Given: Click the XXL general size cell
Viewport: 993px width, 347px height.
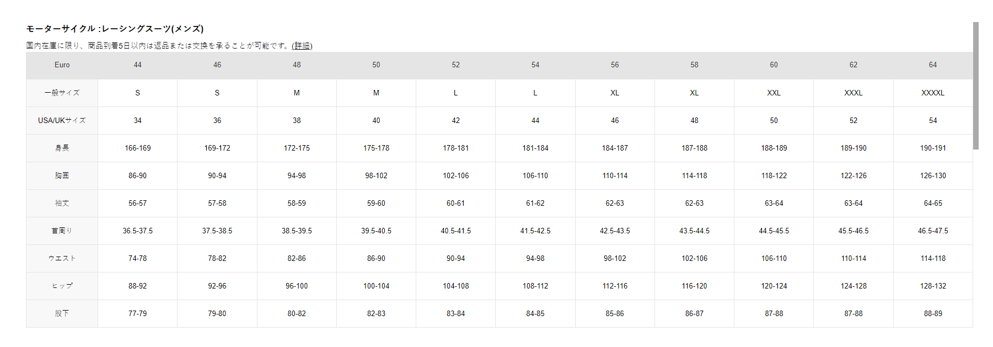Looking at the screenshot, I should 774,93.
